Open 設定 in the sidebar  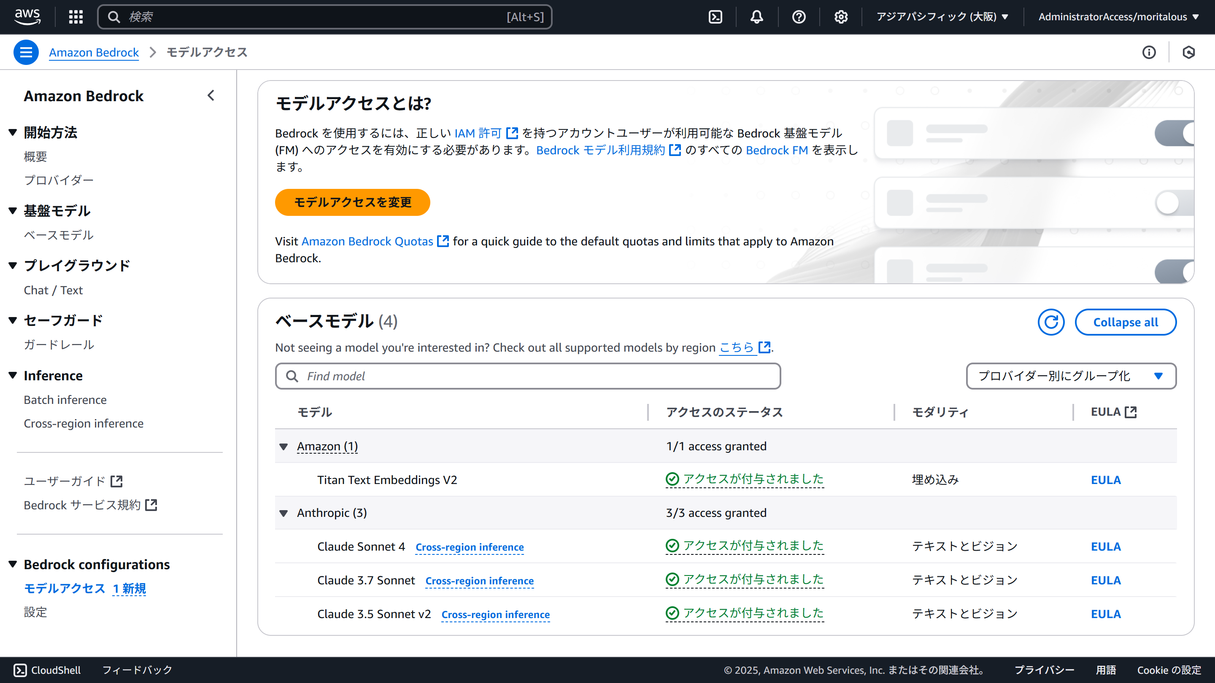pyautogui.click(x=36, y=612)
